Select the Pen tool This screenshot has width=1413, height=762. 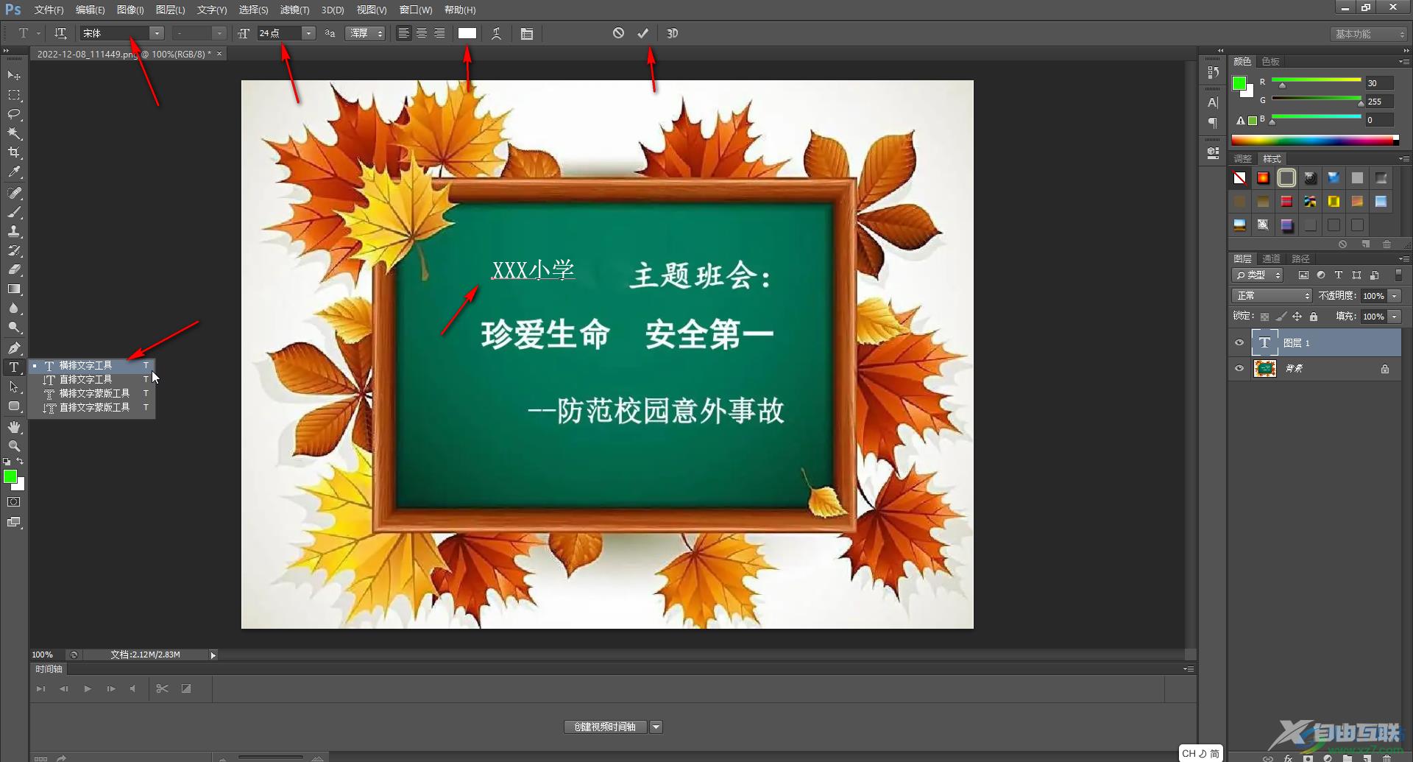pyautogui.click(x=14, y=348)
